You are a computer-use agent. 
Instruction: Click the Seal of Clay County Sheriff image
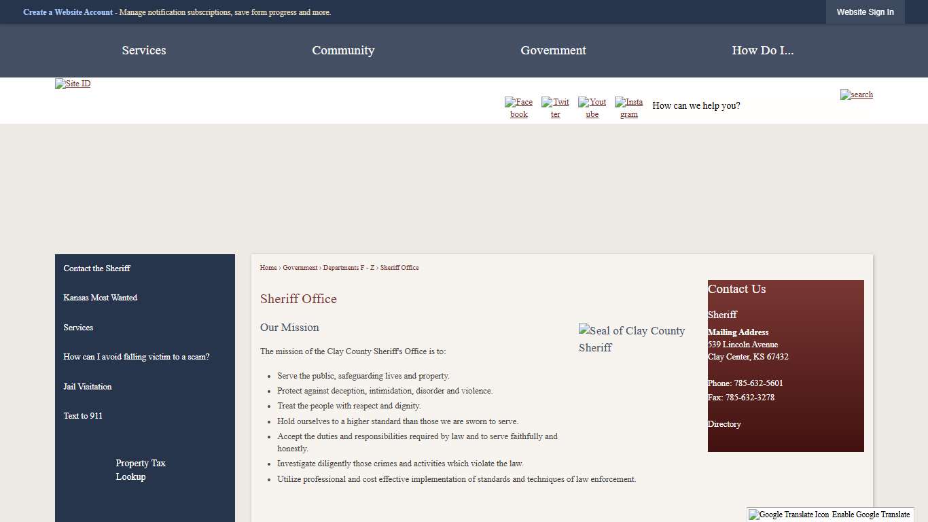632,338
